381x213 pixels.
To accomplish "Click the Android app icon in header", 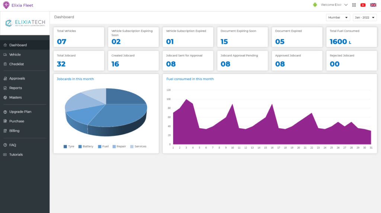I will click(x=315, y=5).
